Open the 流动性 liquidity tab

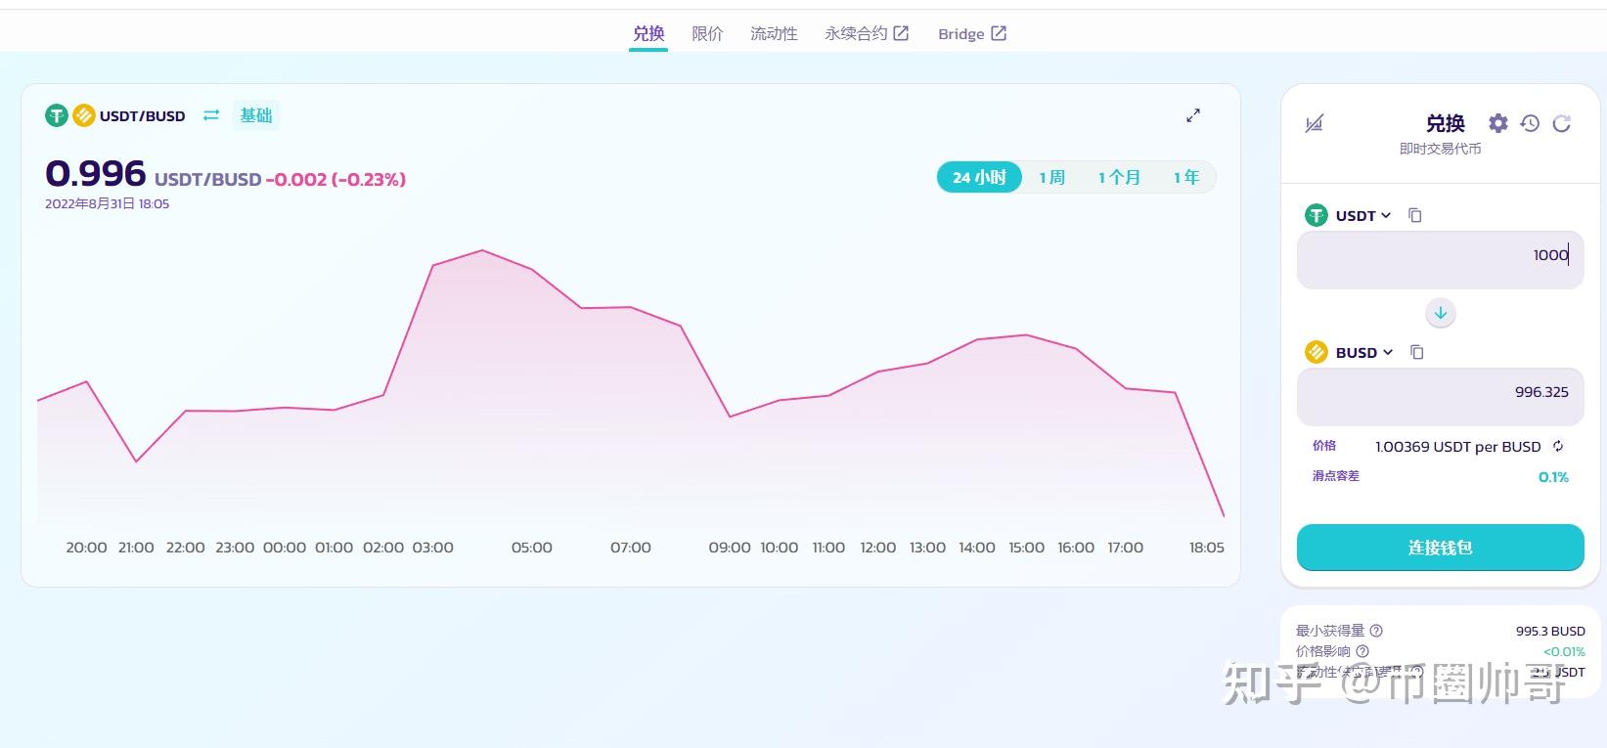coord(774,33)
